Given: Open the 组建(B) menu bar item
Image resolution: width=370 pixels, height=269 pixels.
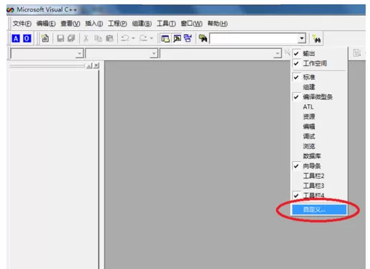Looking at the screenshot, I should pos(142,24).
